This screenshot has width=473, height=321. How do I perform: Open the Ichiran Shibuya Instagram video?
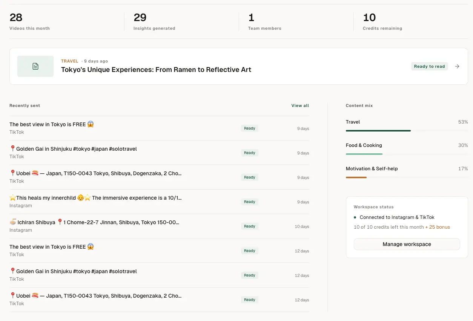coord(159,226)
